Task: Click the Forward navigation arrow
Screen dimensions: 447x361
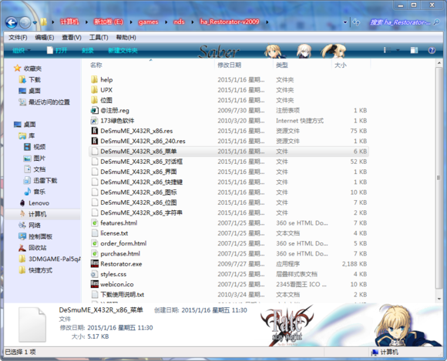Action: (25, 22)
